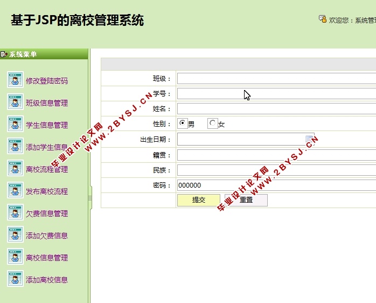Click the 密码 field containing 000000
376x303 pixels.
[276, 185]
